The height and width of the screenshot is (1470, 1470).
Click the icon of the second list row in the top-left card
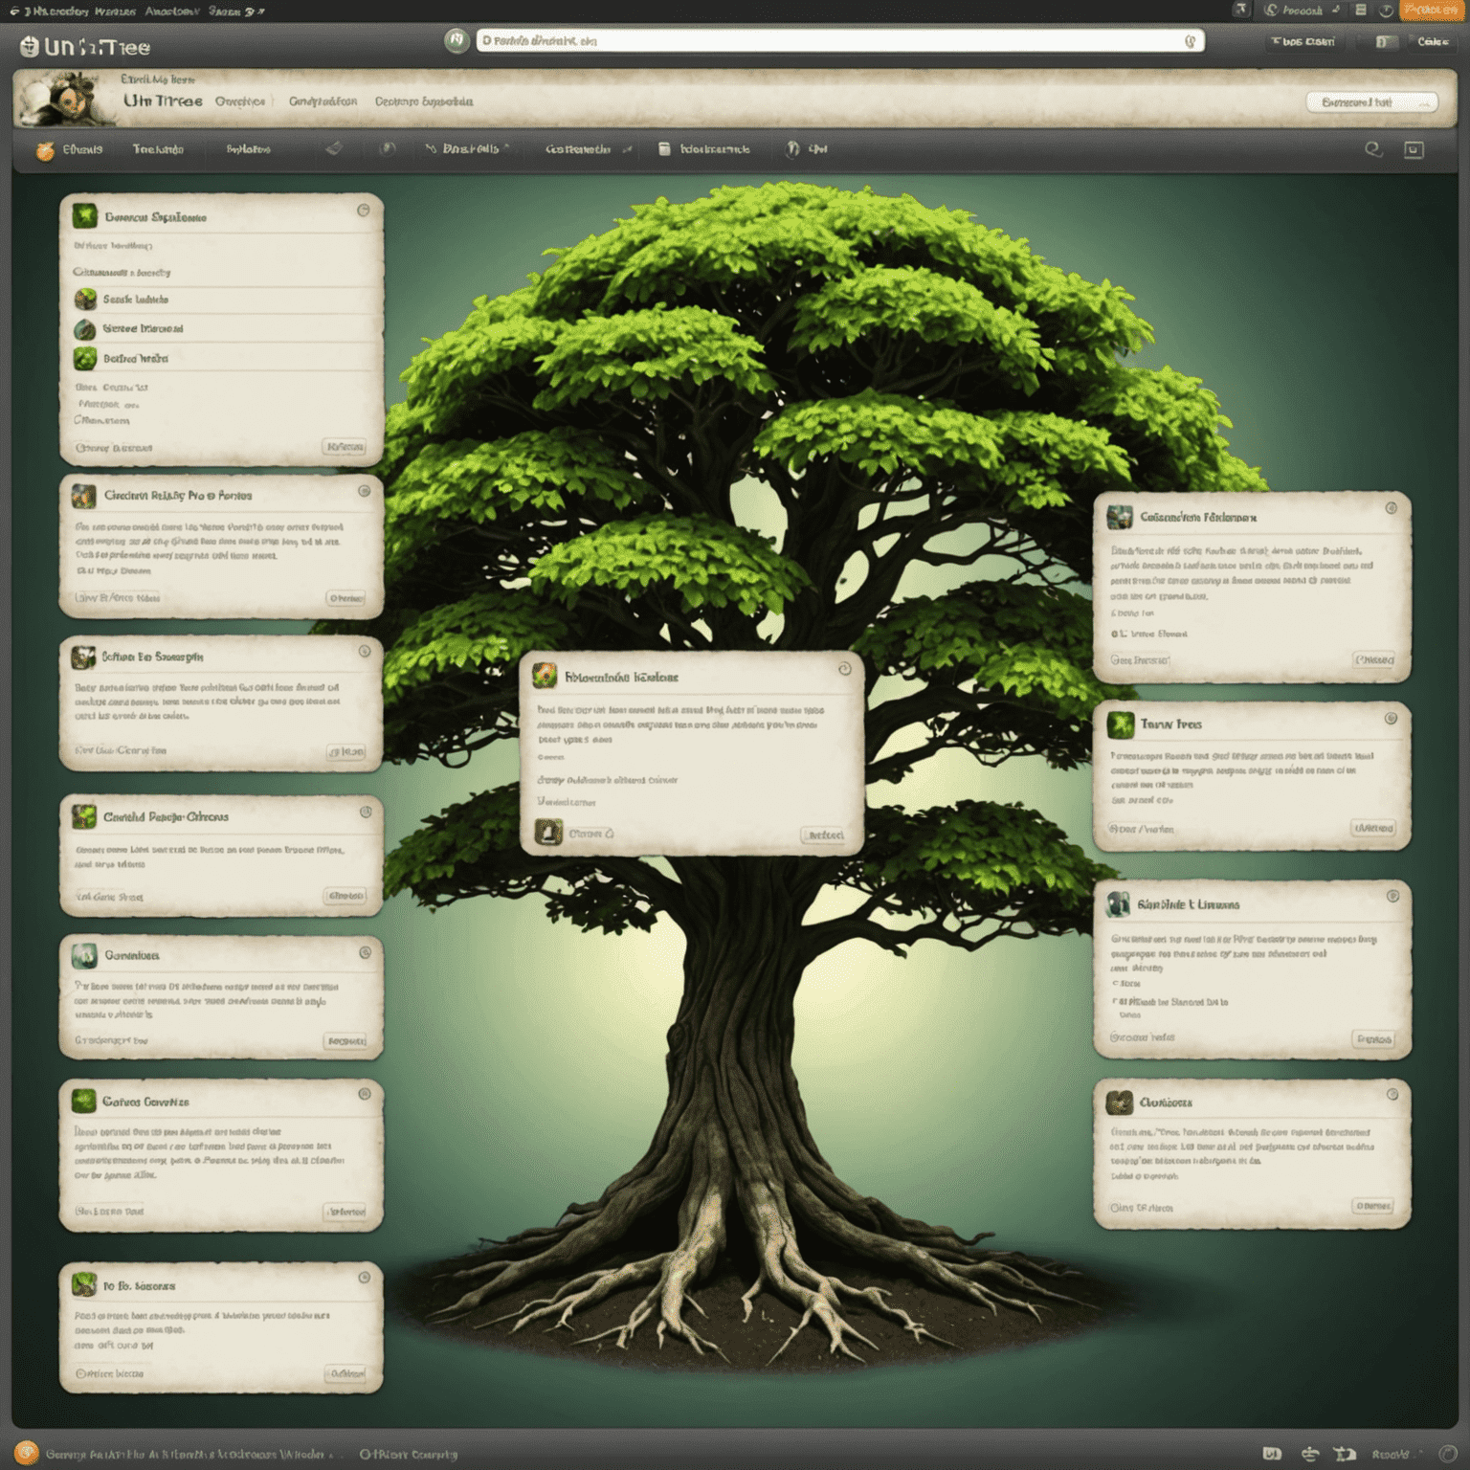click(x=85, y=329)
